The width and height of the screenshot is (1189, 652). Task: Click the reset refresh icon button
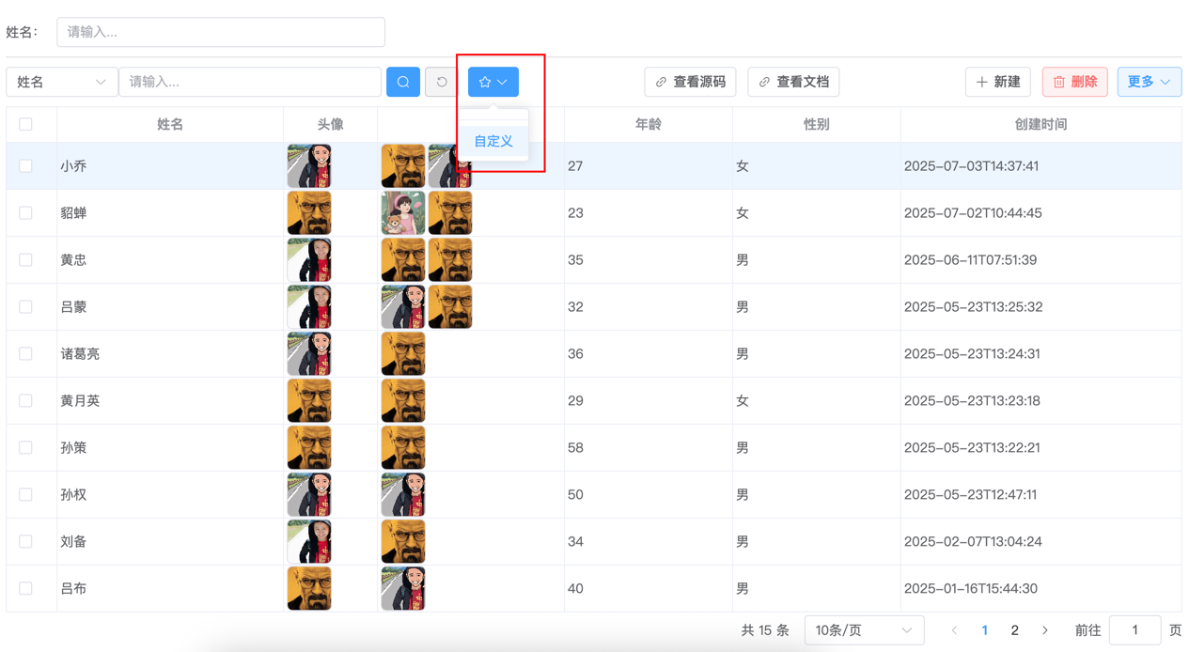point(442,82)
